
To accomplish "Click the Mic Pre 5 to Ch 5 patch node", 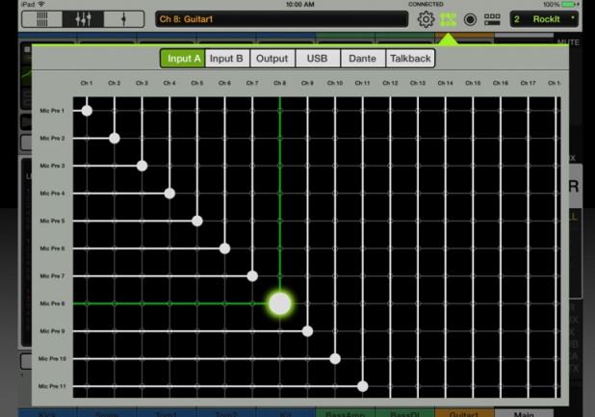I will tap(197, 221).
